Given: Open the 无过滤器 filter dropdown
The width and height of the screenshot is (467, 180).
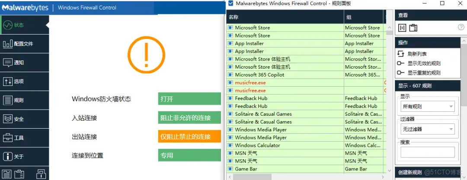Looking at the screenshot, I should click(x=428, y=129).
